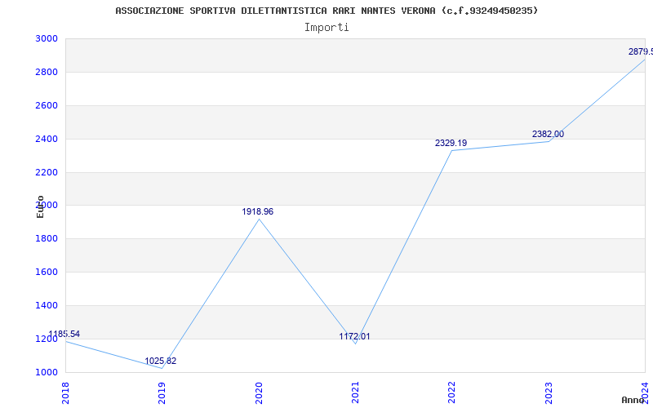Click the 2020 x-axis year label

(259, 393)
